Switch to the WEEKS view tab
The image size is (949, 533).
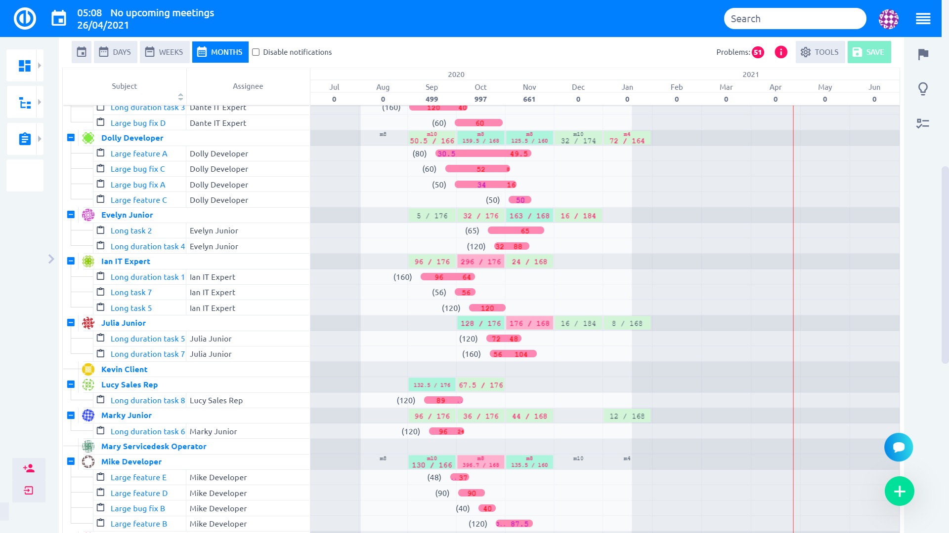pos(165,52)
